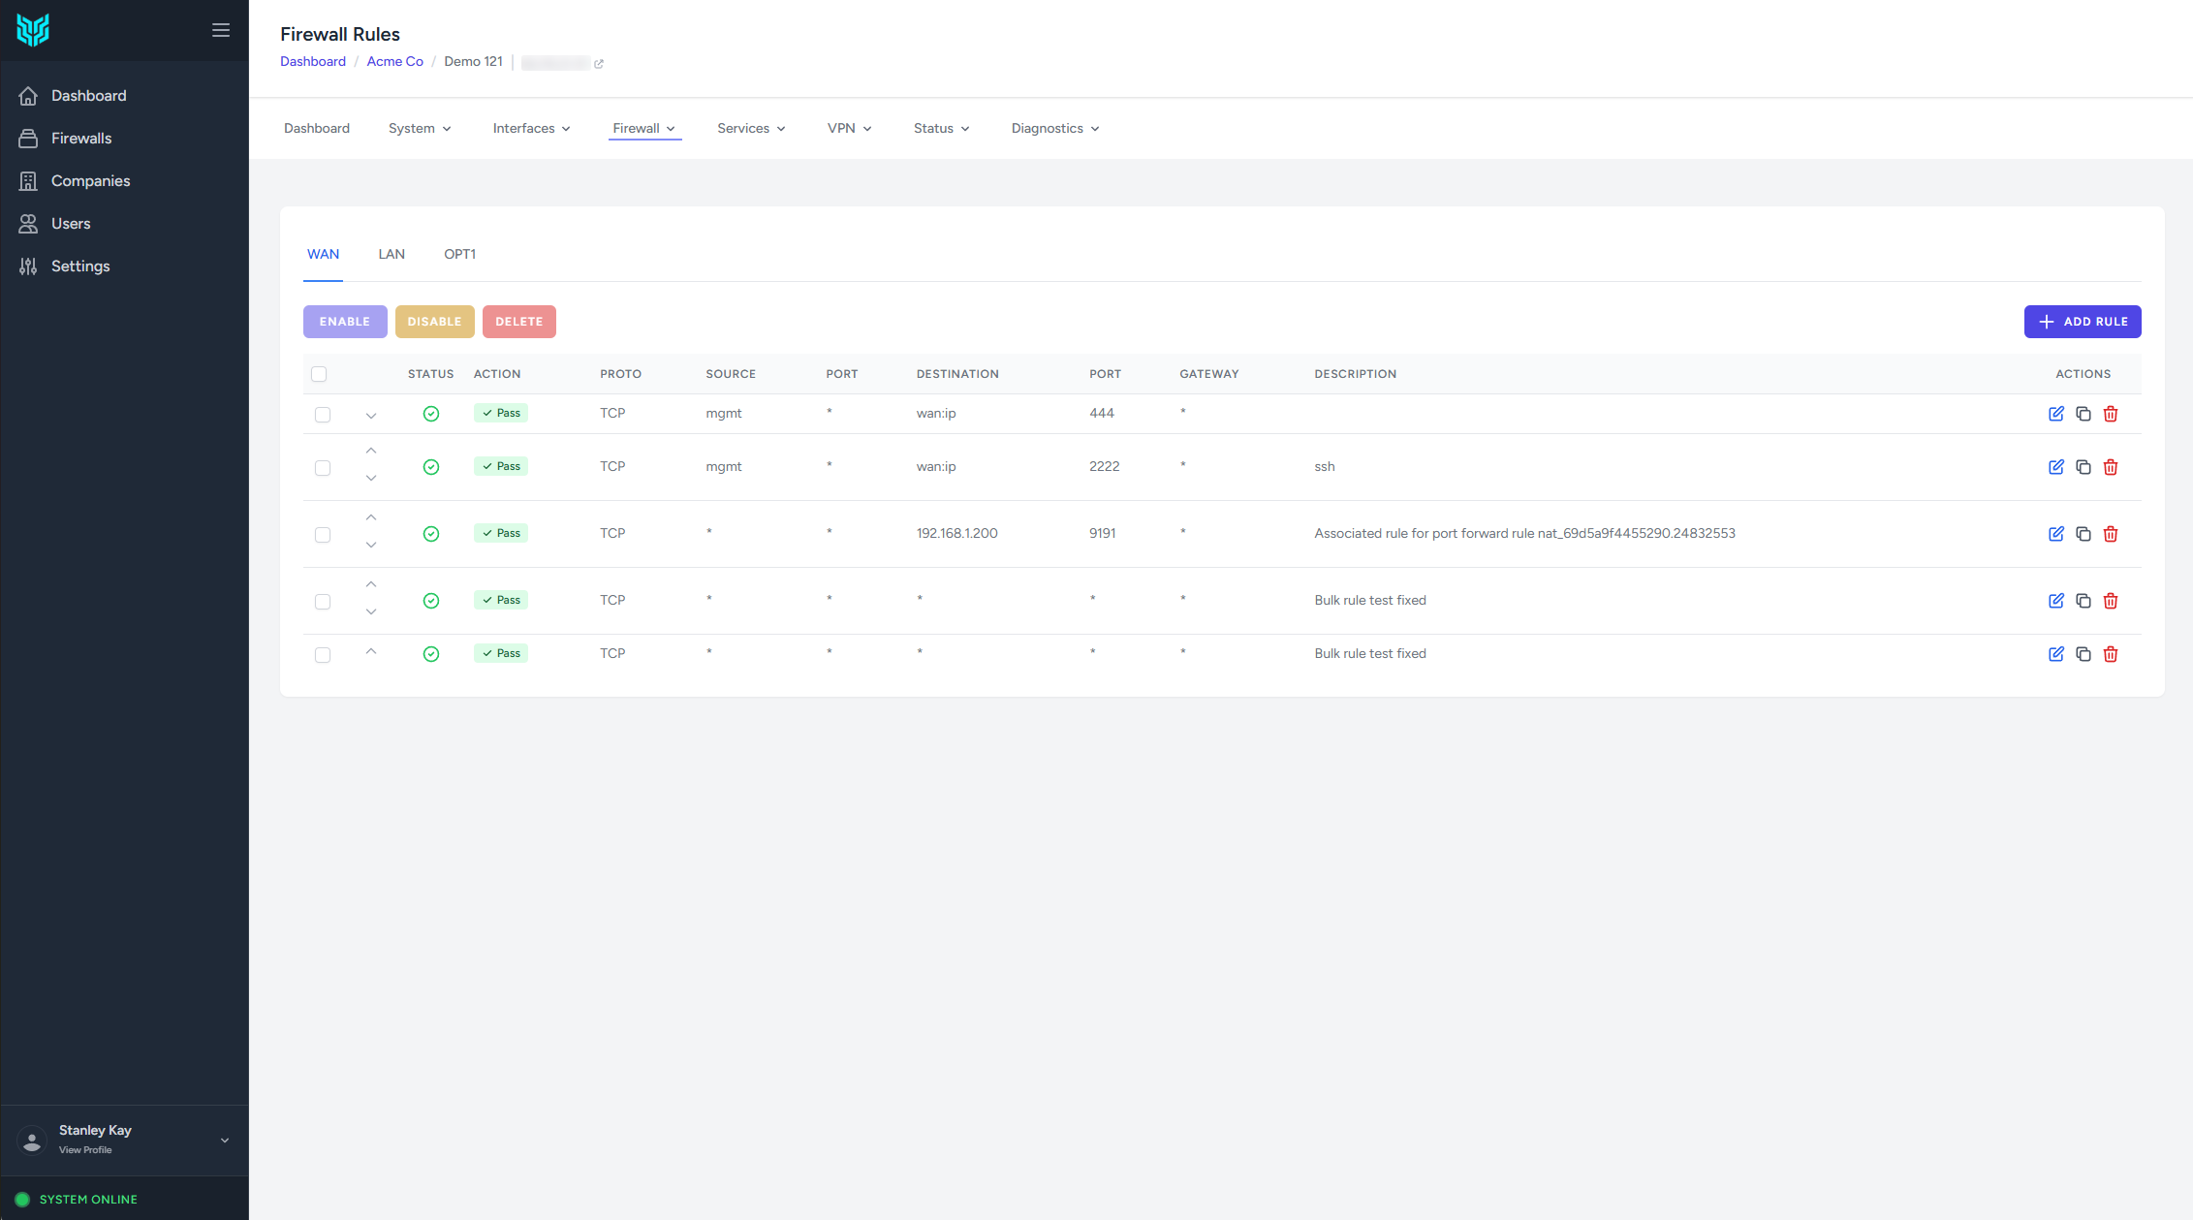Delete the last Bulk rule test fixed rule
Image resolution: width=2193 pixels, height=1220 pixels.
pyautogui.click(x=2110, y=654)
